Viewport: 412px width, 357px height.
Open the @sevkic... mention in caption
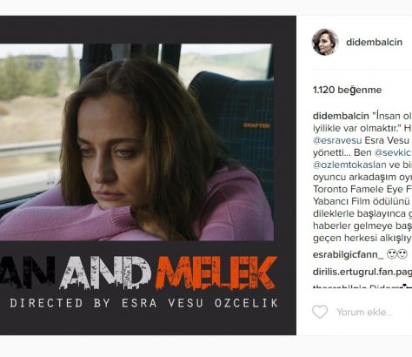[393, 152]
